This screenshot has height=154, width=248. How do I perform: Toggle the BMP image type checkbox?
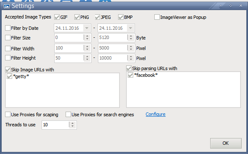[121, 17]
